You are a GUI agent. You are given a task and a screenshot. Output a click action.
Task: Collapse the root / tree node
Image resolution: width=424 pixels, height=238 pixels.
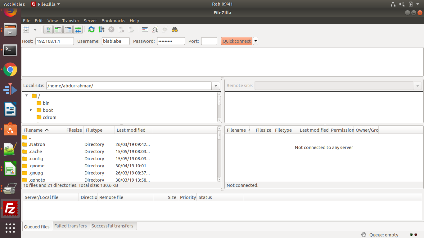27,96
